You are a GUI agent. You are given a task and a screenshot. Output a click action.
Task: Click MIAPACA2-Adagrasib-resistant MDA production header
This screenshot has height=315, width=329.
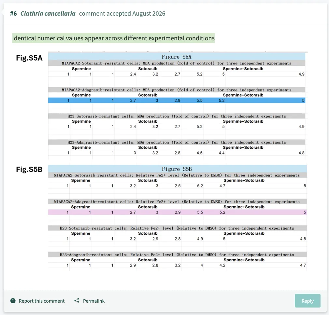click(x=177, y=90)
